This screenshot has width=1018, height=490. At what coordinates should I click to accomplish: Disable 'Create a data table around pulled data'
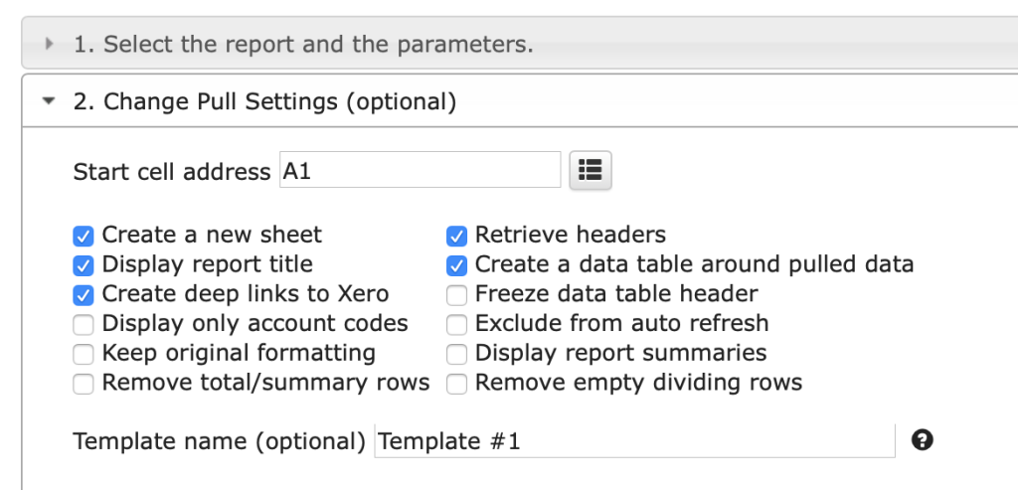(456, 265)
